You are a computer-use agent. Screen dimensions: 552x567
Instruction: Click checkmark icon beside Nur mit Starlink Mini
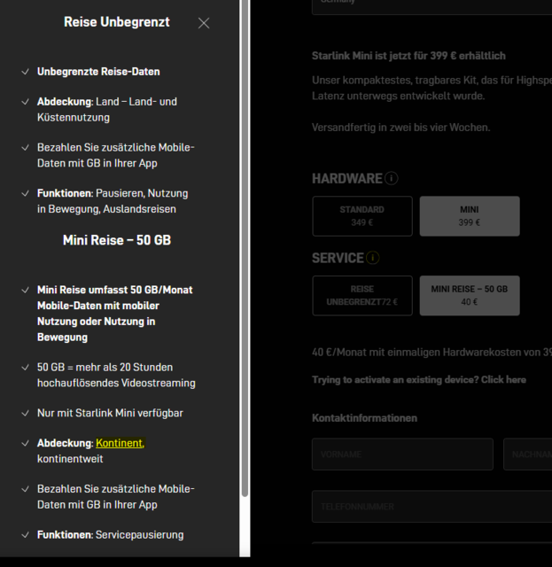coord(26,414)
